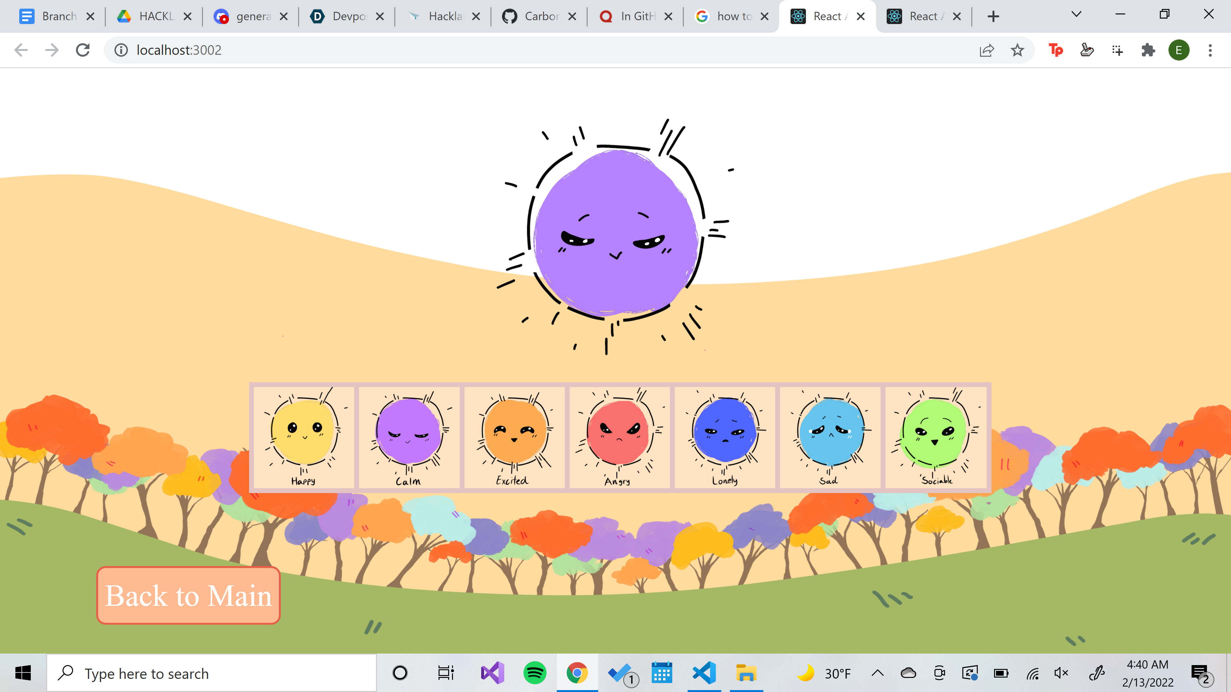Pick the Excited orange mood character
The width and height of the screenshot is (1231, 692).
point(514,437)
